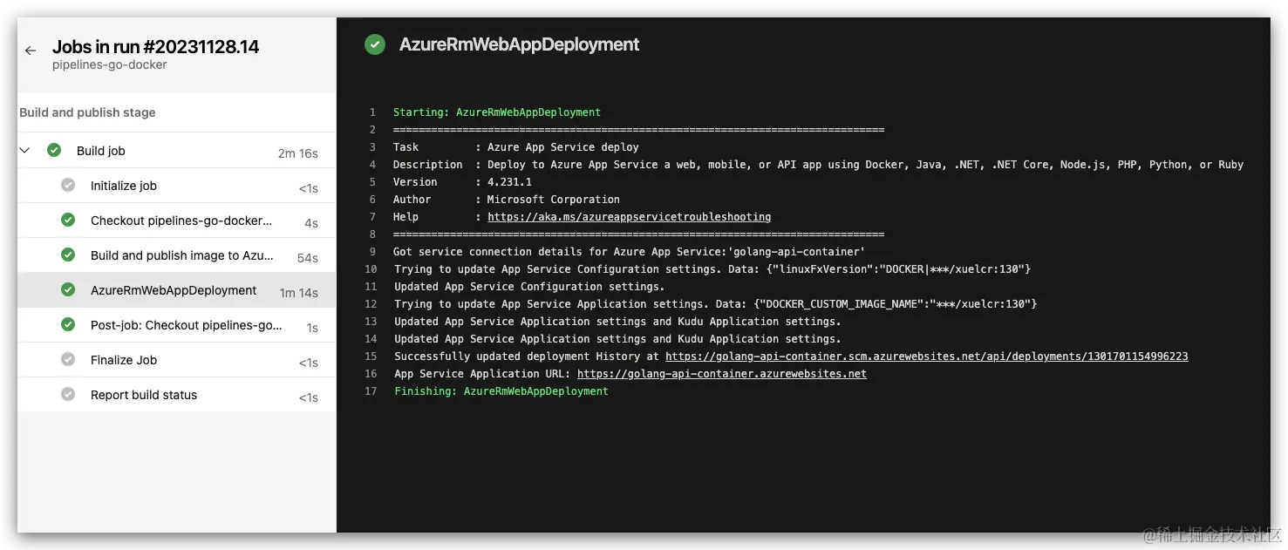Click the AzureRmWebAppDeployment log header title
The width and height of the screenshot is (1288, 550).
(x=519, y=44)
